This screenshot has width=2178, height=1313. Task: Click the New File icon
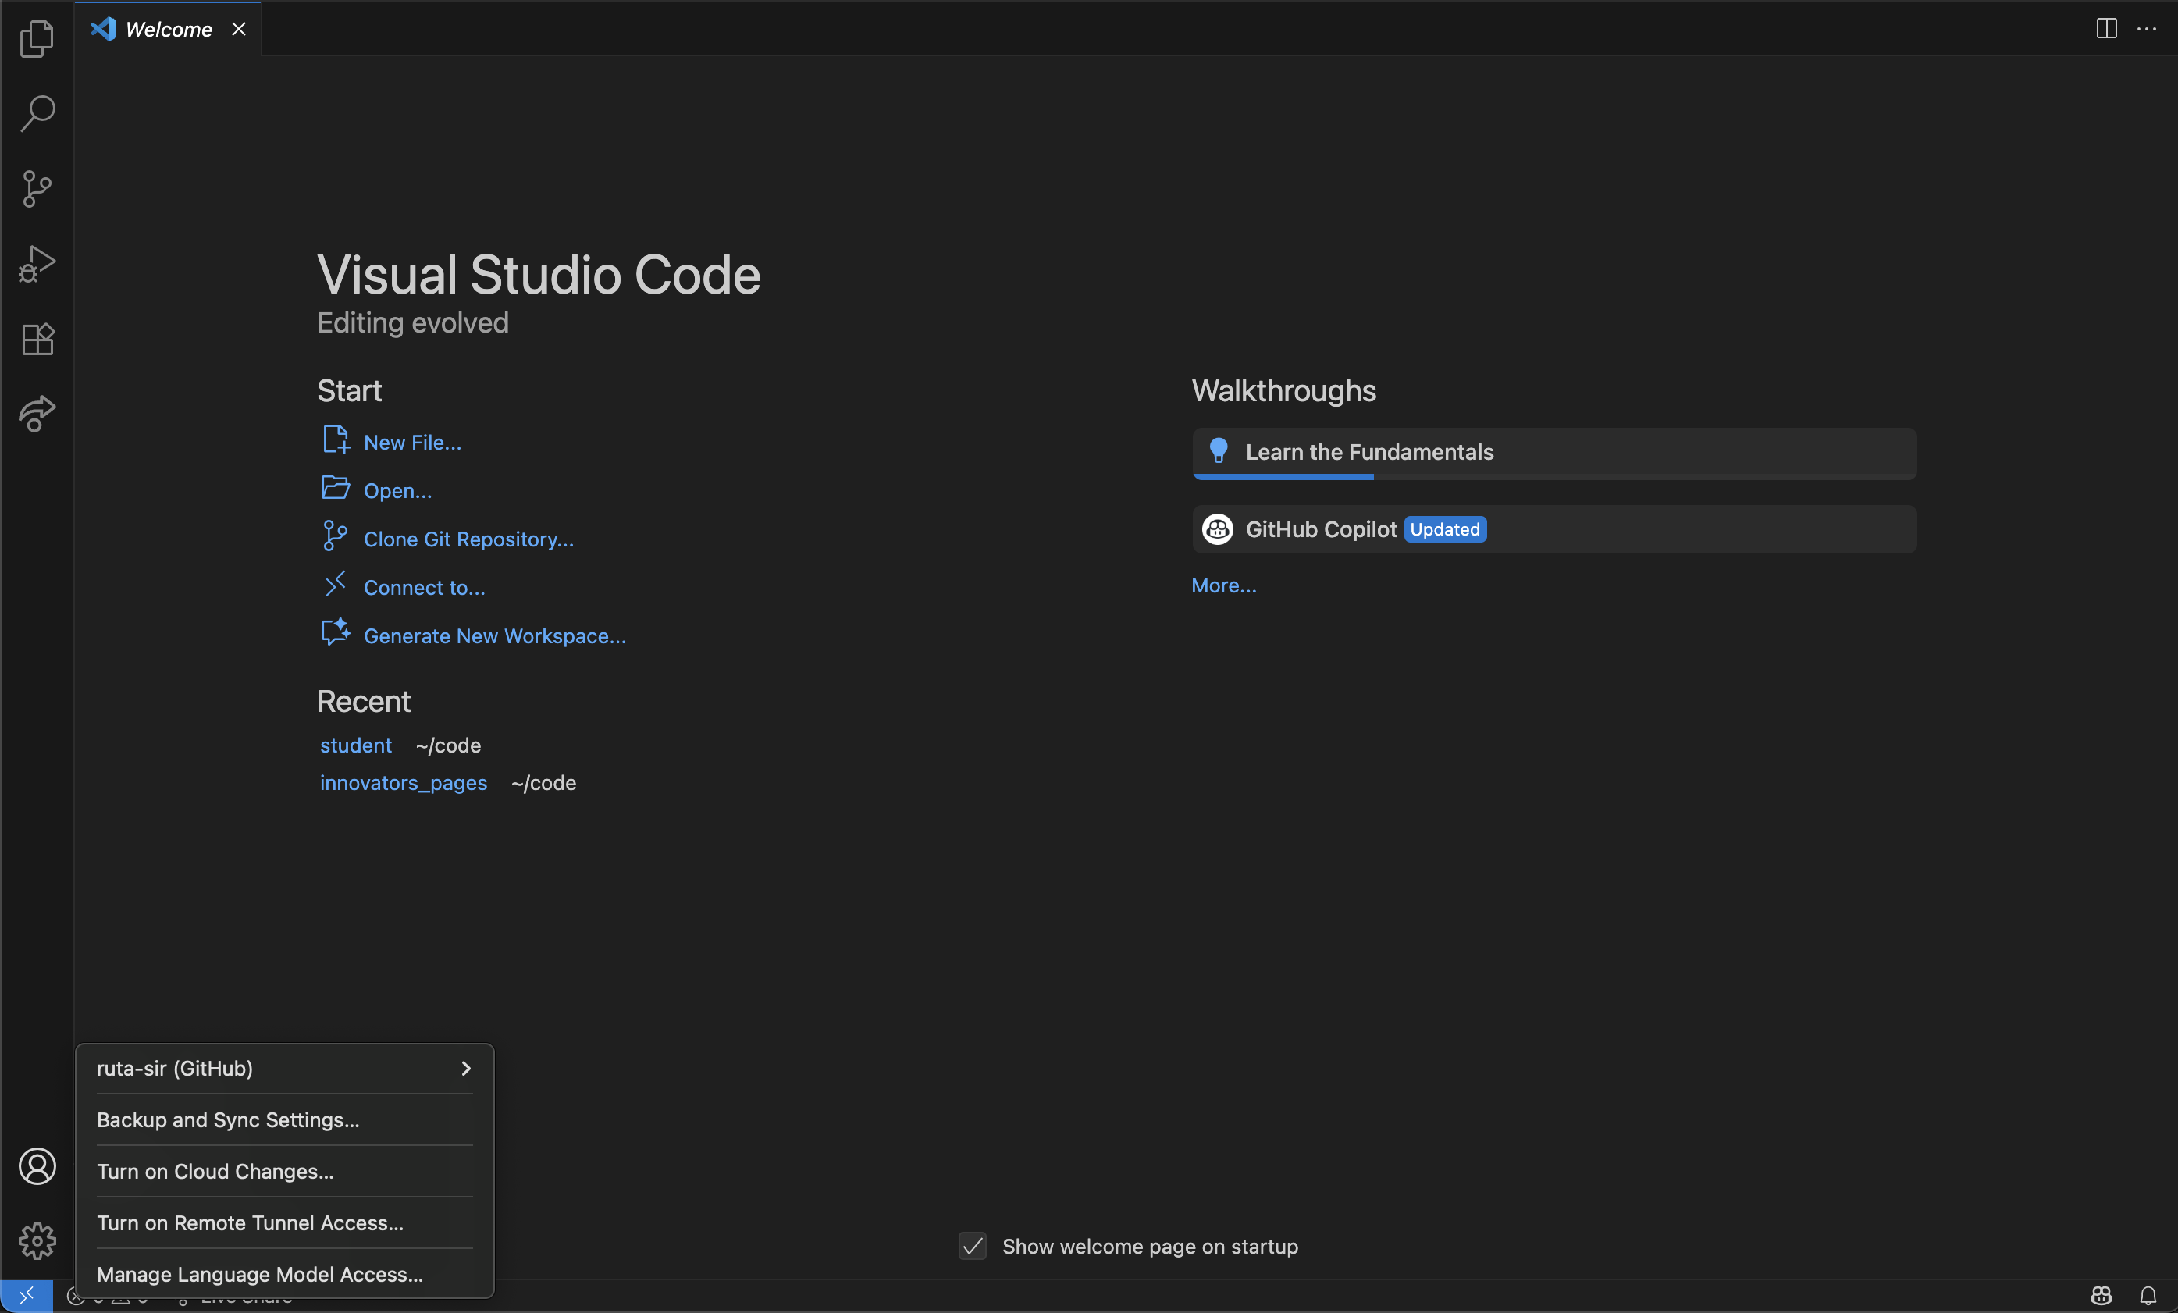[x=336, y=440]
